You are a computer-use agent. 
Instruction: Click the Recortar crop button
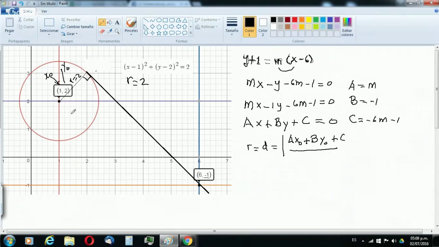pyautogui.click(x=71, y=20)
